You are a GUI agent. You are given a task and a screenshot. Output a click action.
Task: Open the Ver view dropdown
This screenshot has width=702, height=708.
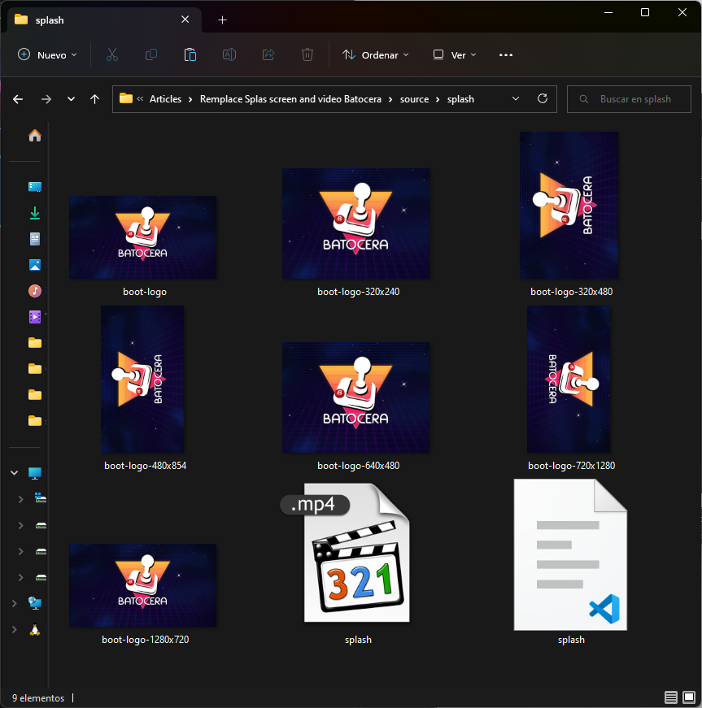coord(455,55)
